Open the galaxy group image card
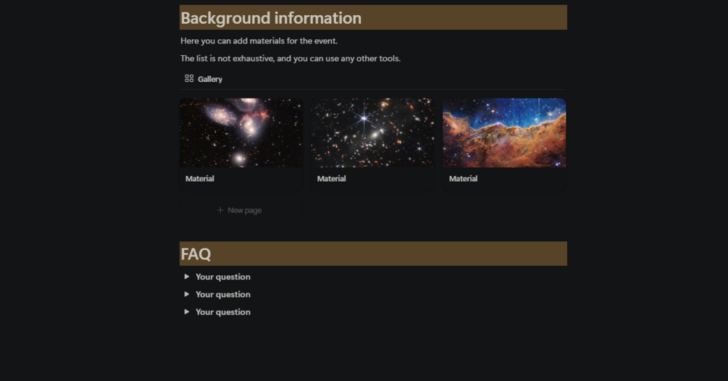Image resolution: width=728 pixels, height=381 pixels. [241, 133]
